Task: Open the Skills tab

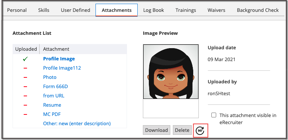Action: coord(44,10)
